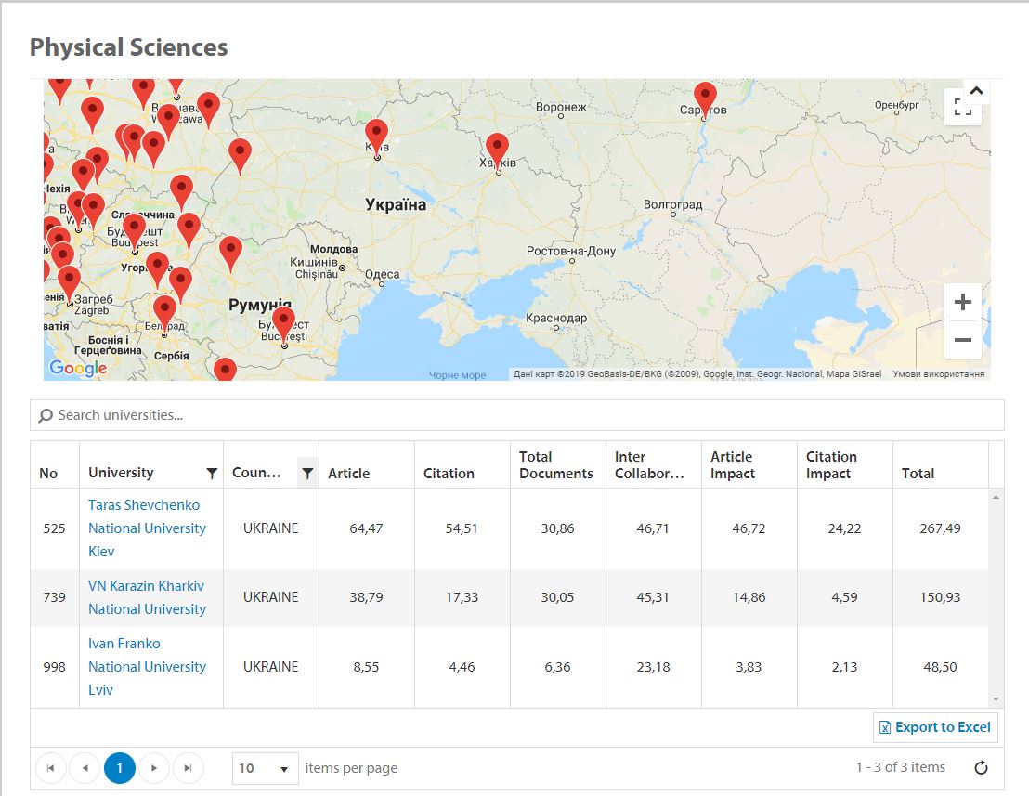Select rank cell 998
This screenshot has width=1029, height=796.
54,667
